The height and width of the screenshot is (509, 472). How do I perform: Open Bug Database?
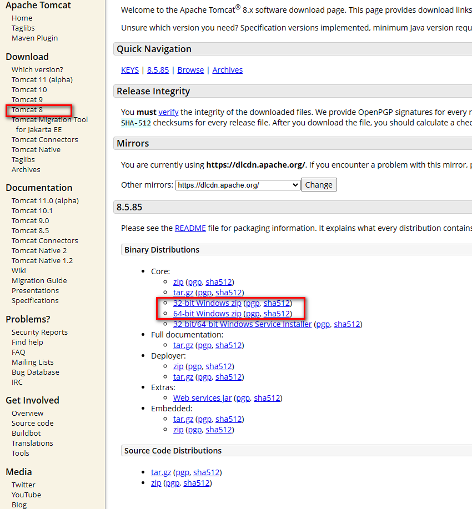[36, 372]
